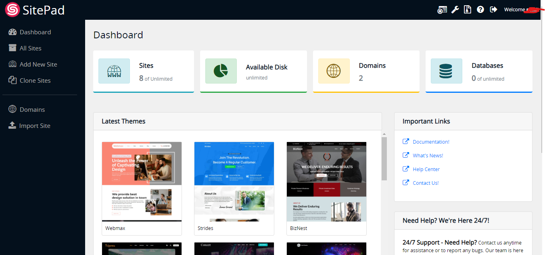Image resolution: width=545 pixels, height=255 pixels.
Task: Select the Tripowa theme thumbnail
Action: [142, 249]
